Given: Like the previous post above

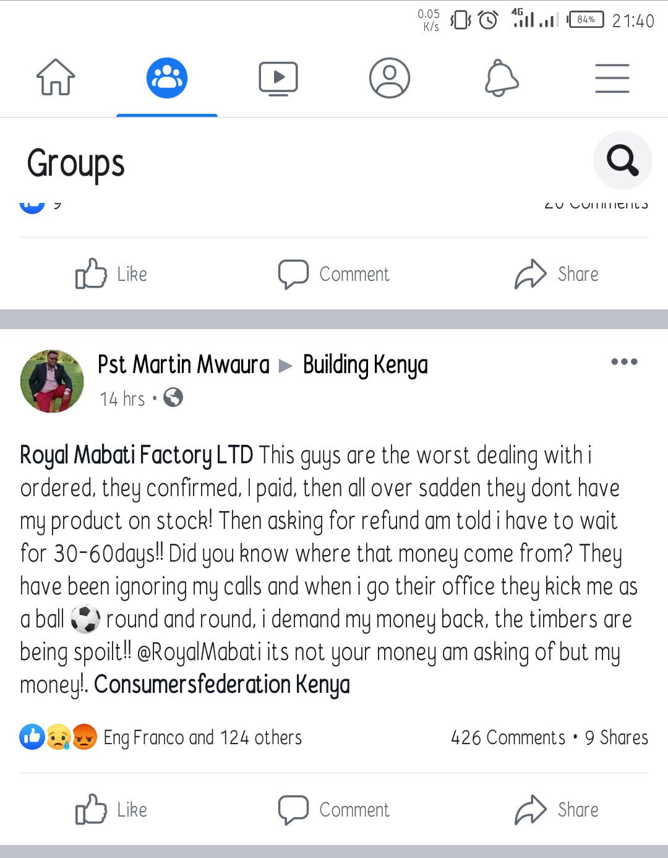Looking at the screenshot, I should click(x=111, y=274).
